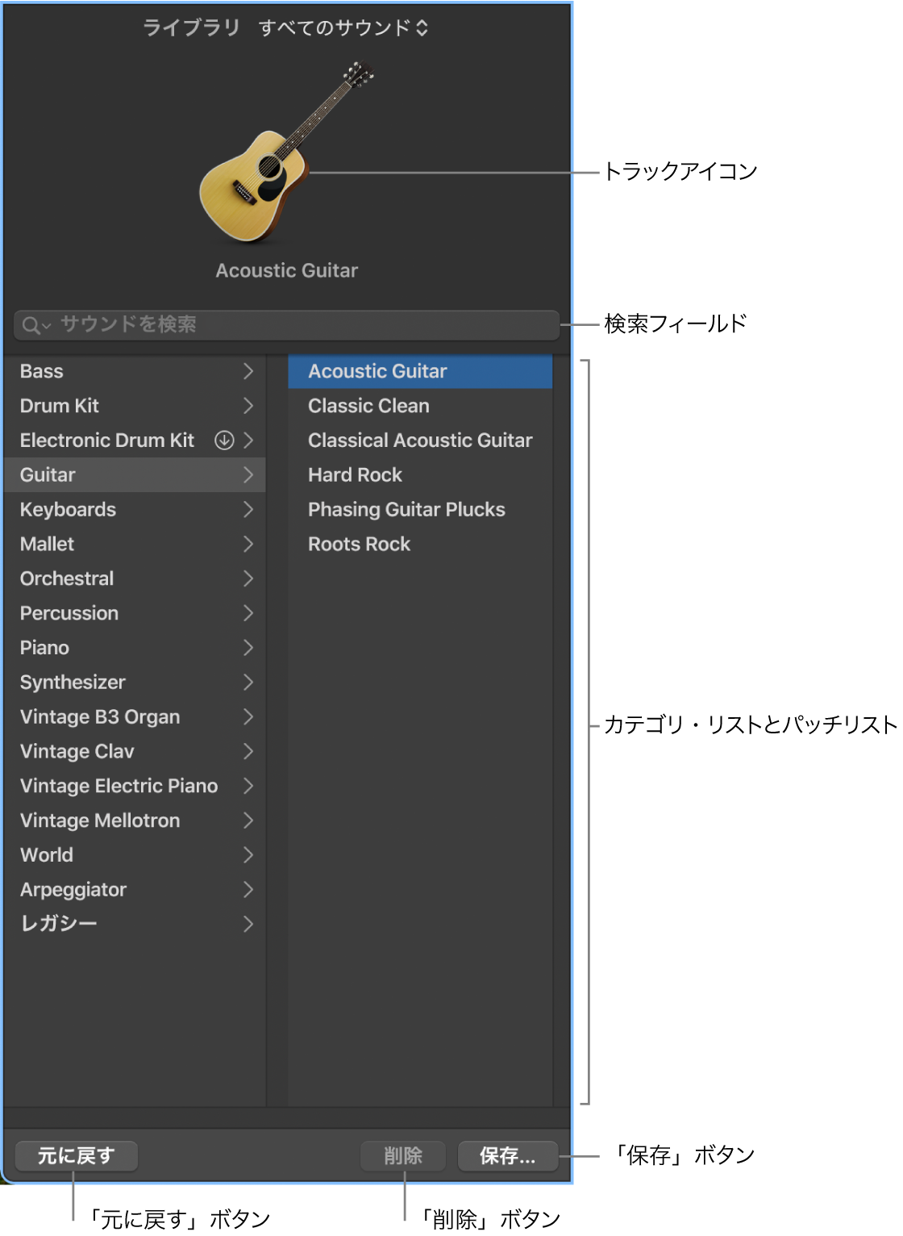Image resolution: width=903 pixels, height=1236 pixels.
Task: Choose the Classic Clean patch
Action: point(368,406)
